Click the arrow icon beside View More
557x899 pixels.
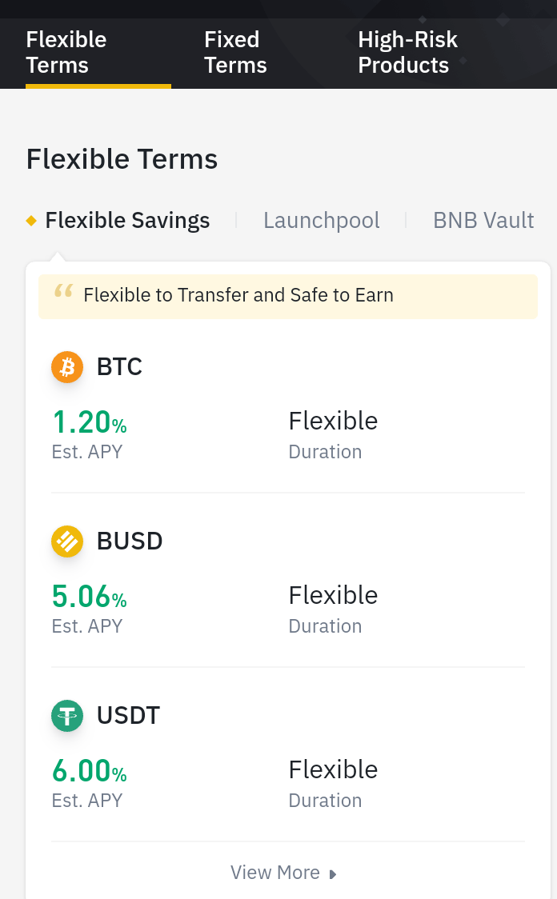pyautogui.click(x=333, y=873)
